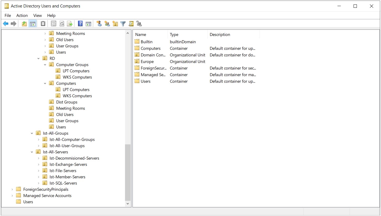Viewport: 381px width, 216px height.
Task: Expand the Ist-SQL-Servers node
Action: coord(39,183)
